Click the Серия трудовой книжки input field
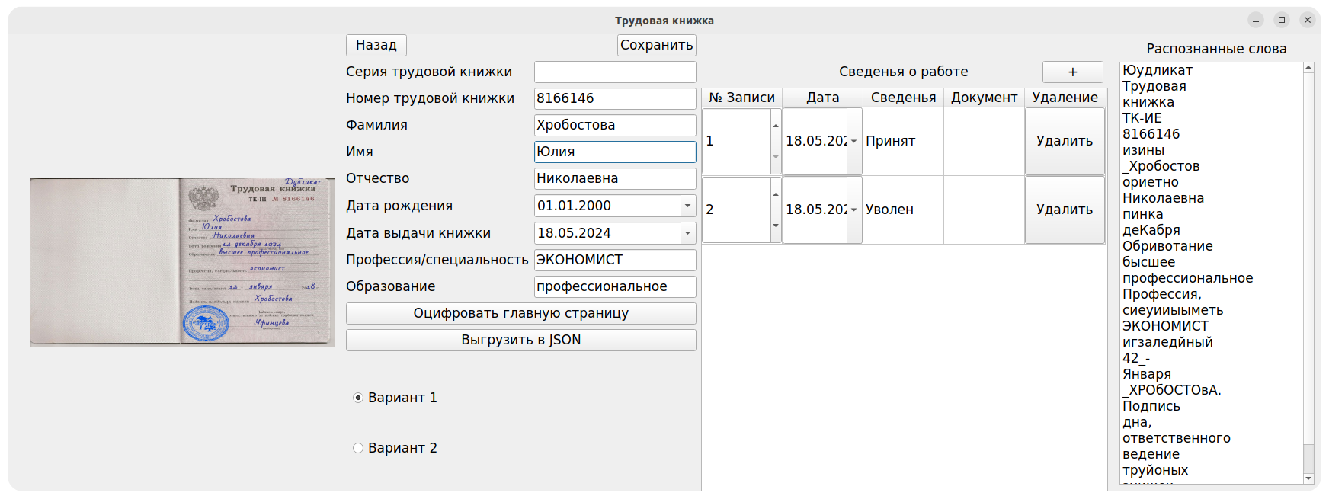This screenshot has width=1329, height=499. point(614,72)
